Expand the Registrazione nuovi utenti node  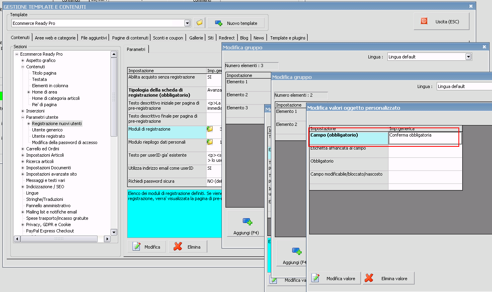tap(29, 124)
